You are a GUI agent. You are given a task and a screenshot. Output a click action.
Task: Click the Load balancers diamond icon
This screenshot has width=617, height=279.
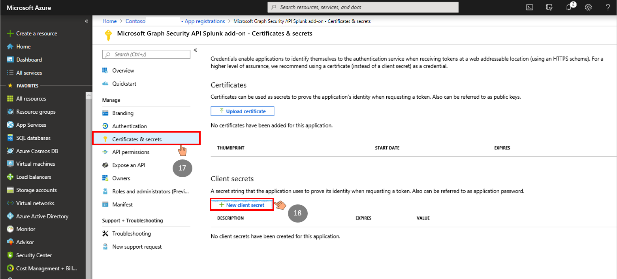tap(10, 177)
